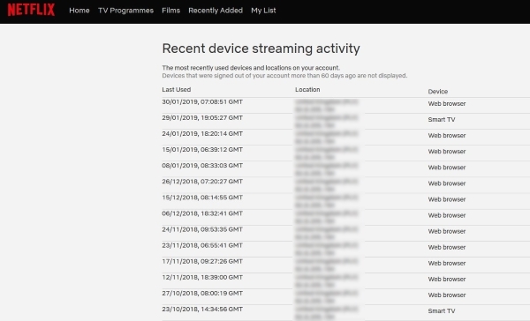The image size is (530, 321).
Task: Click Web browser in the 17/11/2018 row
Action: click(447, 263)
